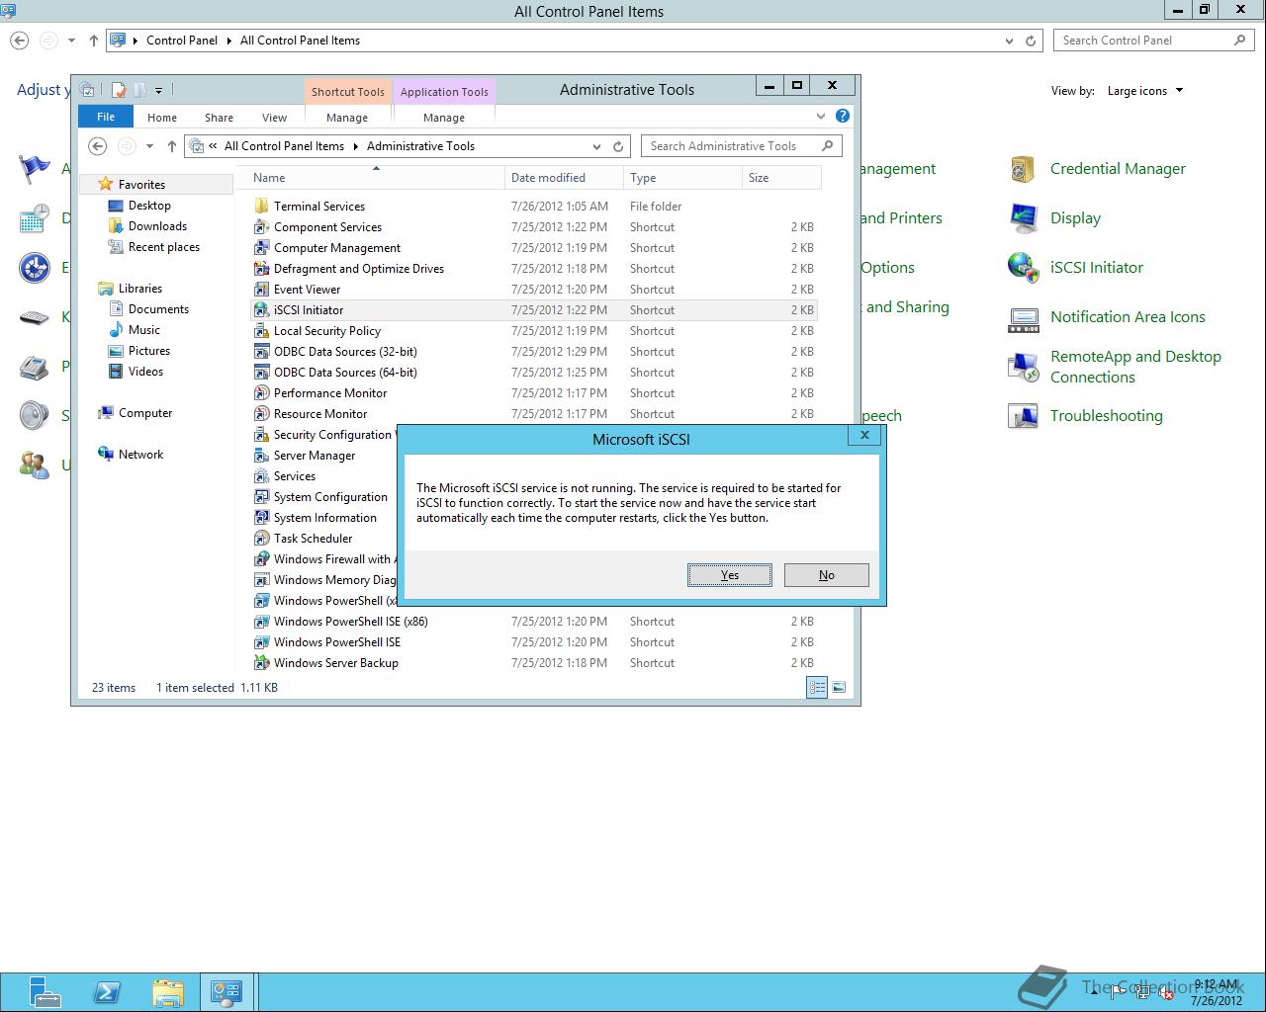Open Server Manager from the taskbar
Viewport: 1266px width, 1012px height.
[x=45, y=992]
